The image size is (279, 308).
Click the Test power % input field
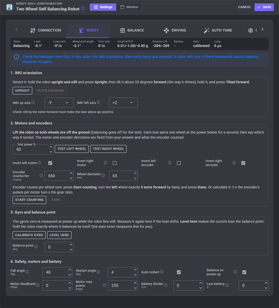pyautogui.click(x=33, y=149)
